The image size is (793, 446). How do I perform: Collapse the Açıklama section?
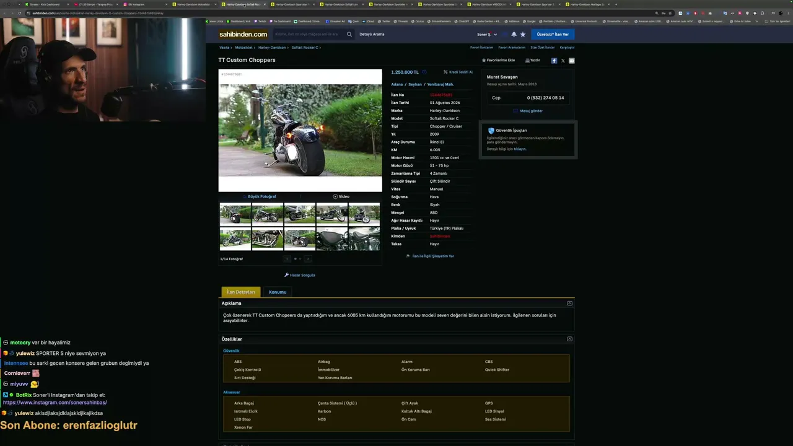570,304
